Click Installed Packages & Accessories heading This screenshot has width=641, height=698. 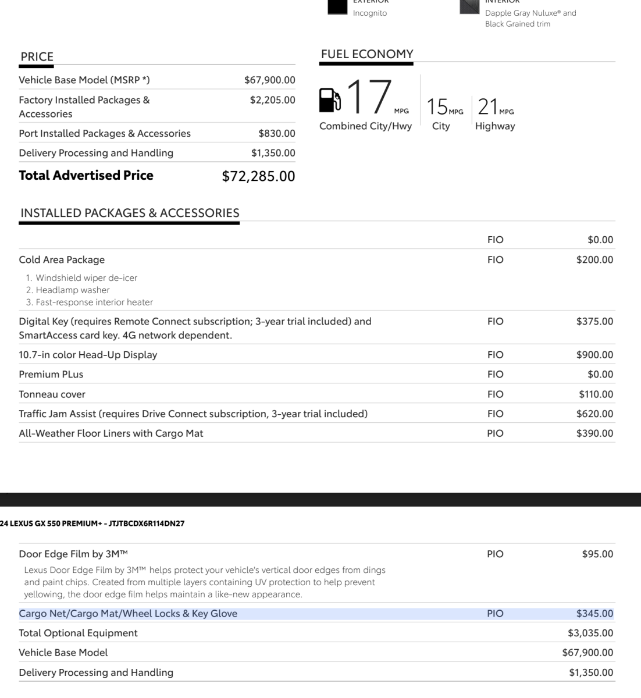130,213
